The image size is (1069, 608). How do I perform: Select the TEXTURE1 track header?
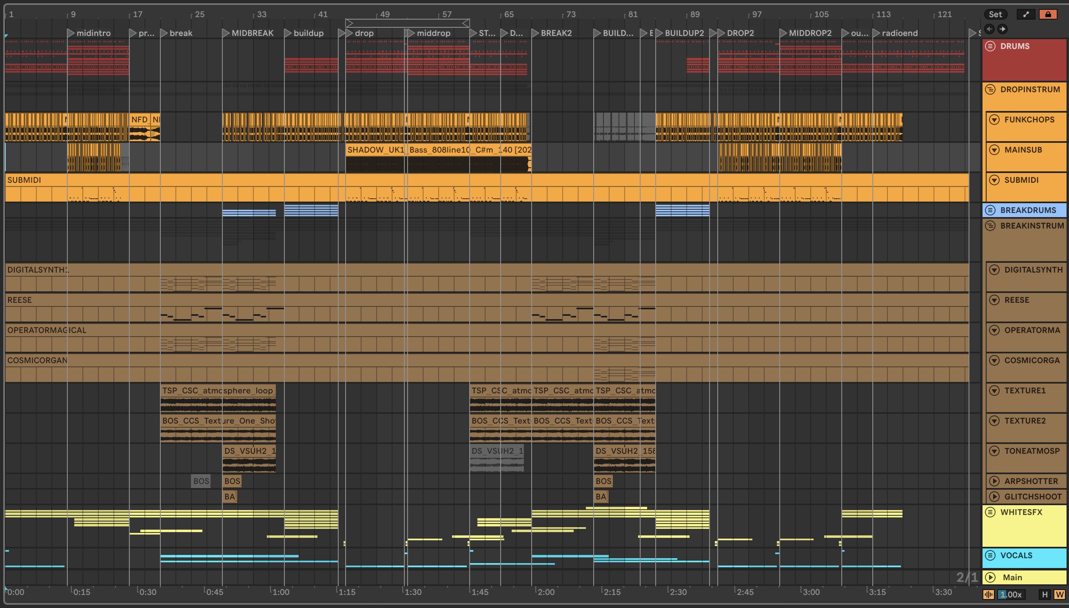pos(1025,391)
